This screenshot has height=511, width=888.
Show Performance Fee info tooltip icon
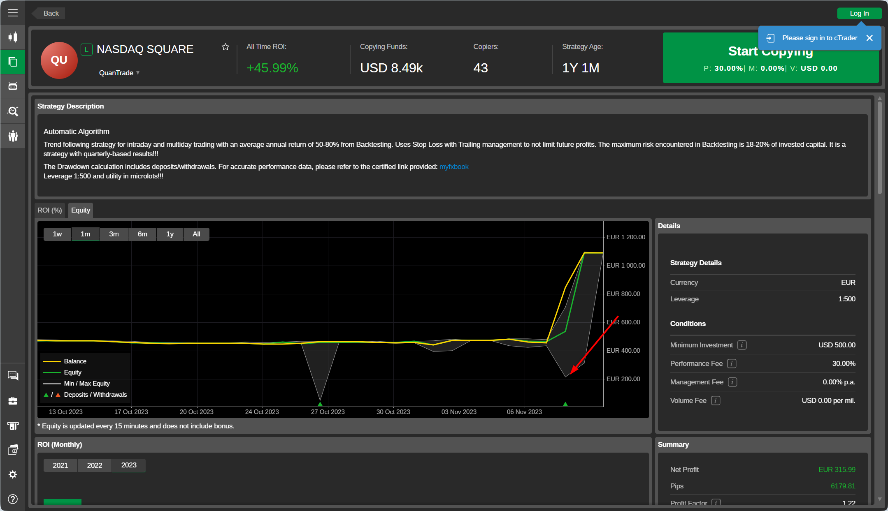click(x=732, y=363)
